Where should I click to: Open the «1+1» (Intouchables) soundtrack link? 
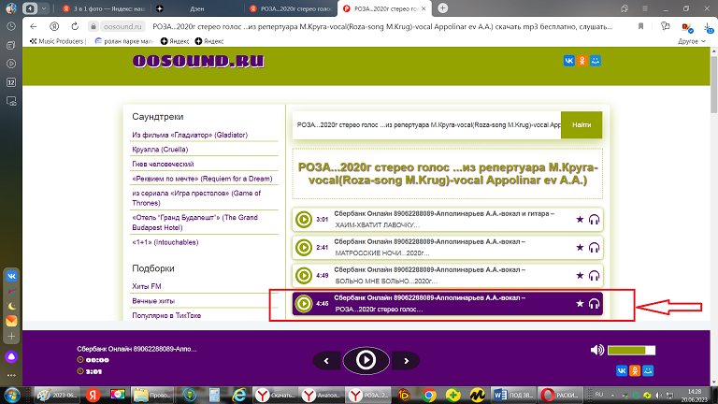coord(165,242)
